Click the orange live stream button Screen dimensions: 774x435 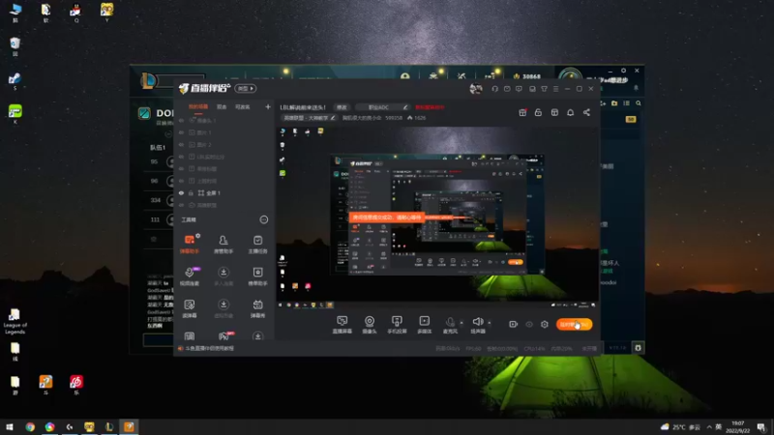(574, 324)
